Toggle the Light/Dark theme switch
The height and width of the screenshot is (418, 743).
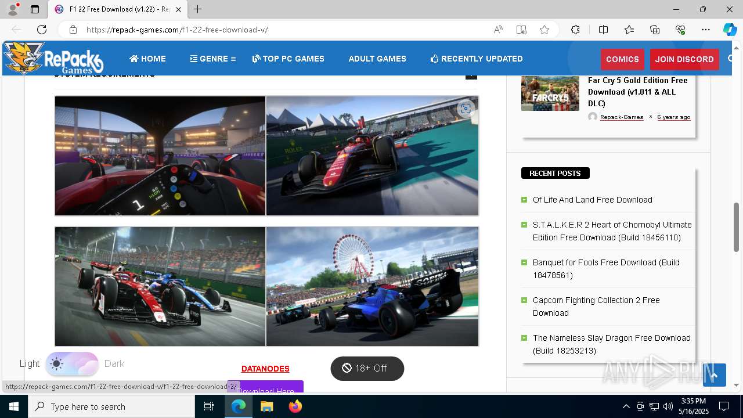(x=72, y=364)
